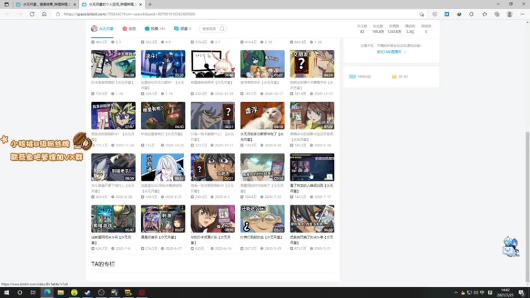The width and height of the screenshot is (530, 298).
Task: Open the 水无月菌 profile home tab
Action: [102, 28]
